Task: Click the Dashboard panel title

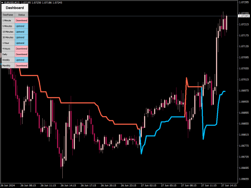Action: click(x=15, y=8)
